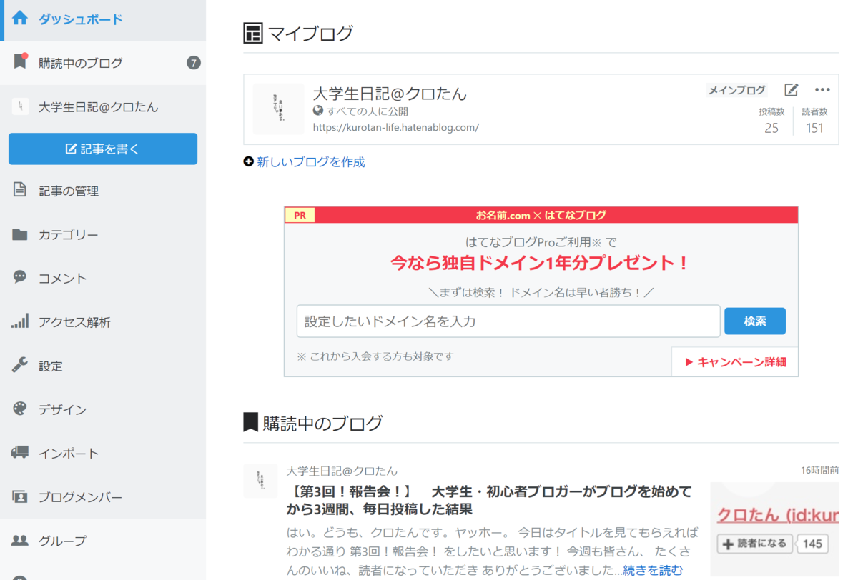The height and width of the screenshot is (580, 858).
Task: Click the 記事を書く button
Action: [x=103, y=149]
